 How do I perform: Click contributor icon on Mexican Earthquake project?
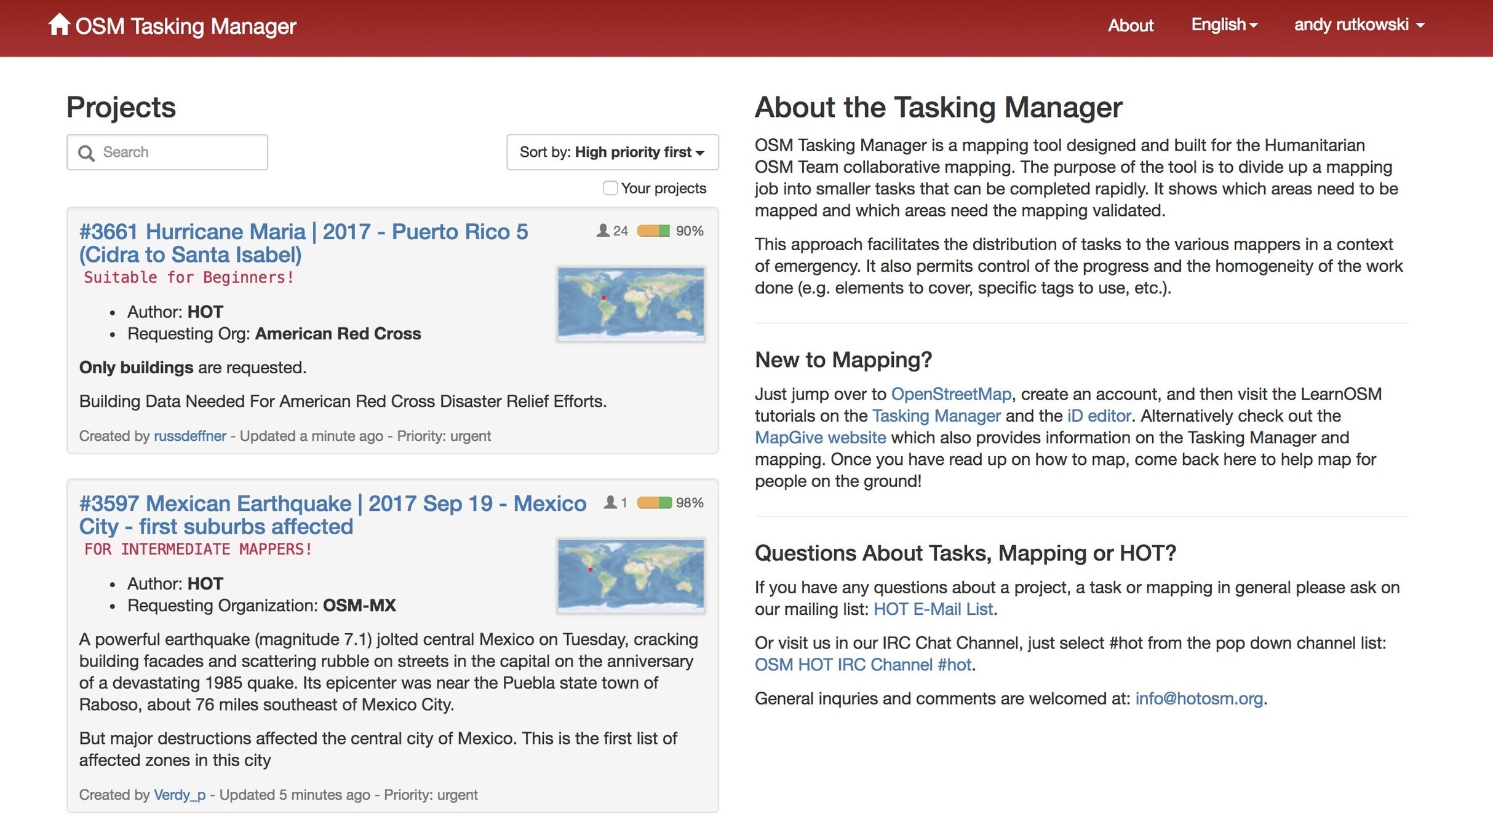click(610, 502)
